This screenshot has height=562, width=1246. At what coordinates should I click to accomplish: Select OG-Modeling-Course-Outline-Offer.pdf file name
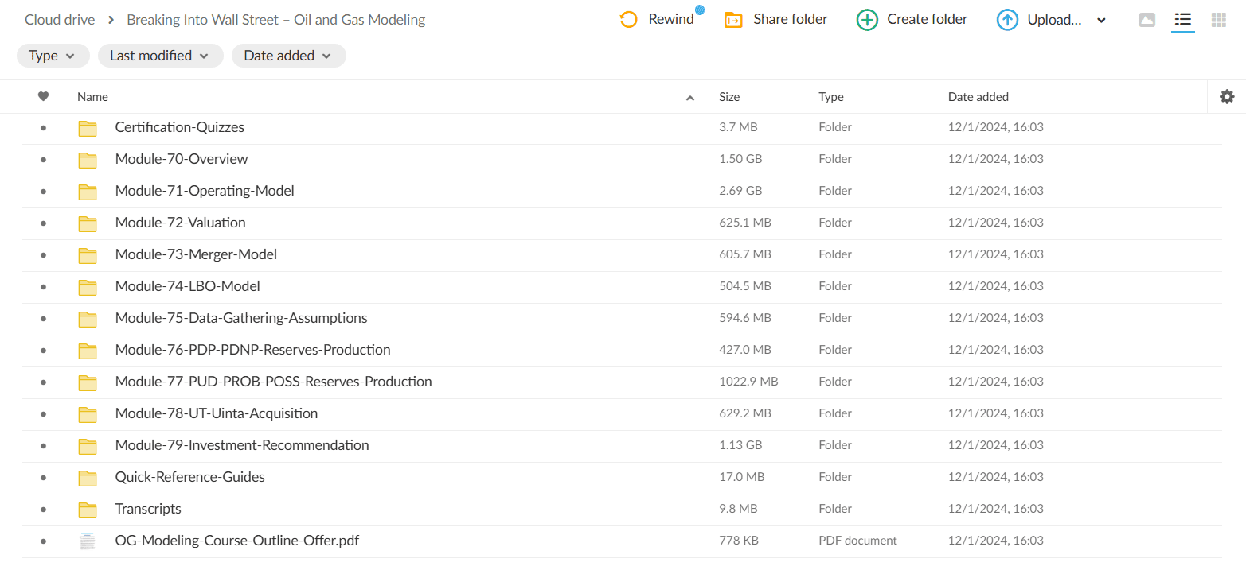237,541
